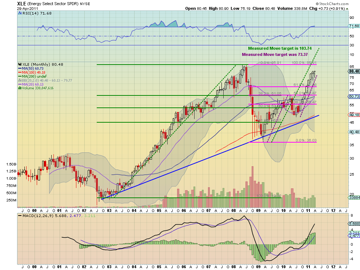Click the 'MA(50) 60.73' legend entry

33,69
